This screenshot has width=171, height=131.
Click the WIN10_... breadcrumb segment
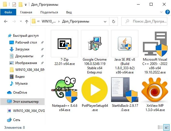click(x=49, y=21)
